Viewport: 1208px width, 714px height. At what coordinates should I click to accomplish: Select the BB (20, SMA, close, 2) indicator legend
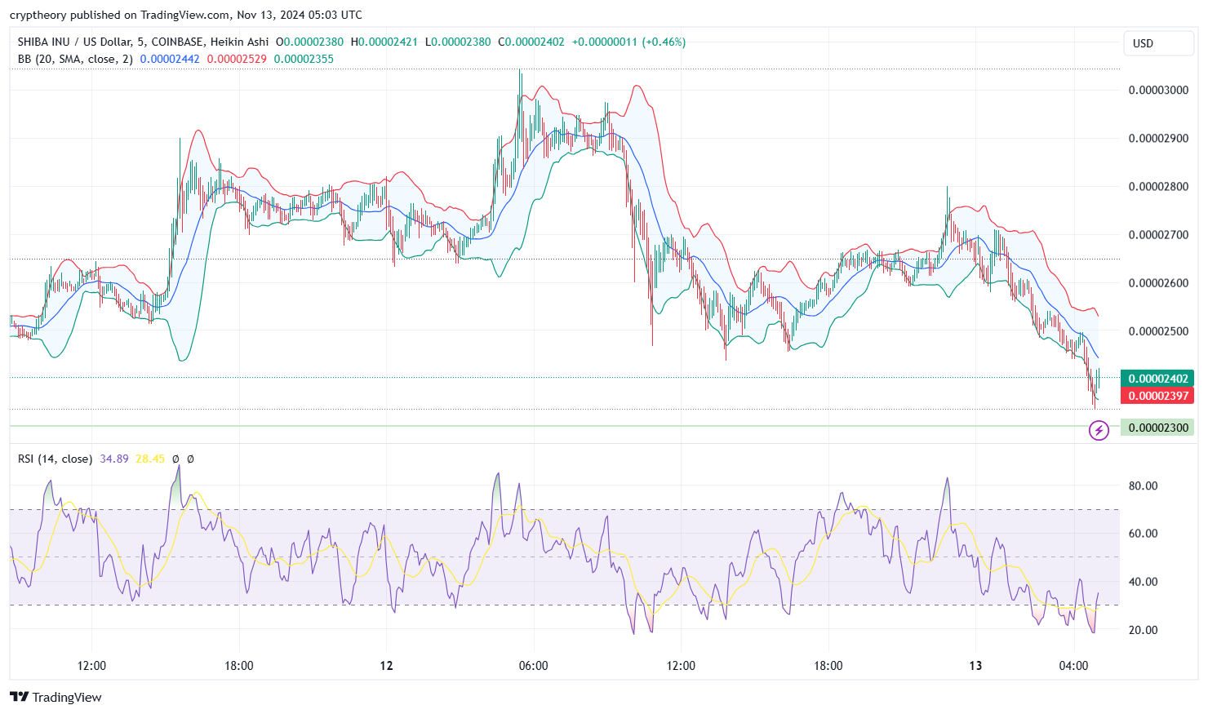point(75,59)
